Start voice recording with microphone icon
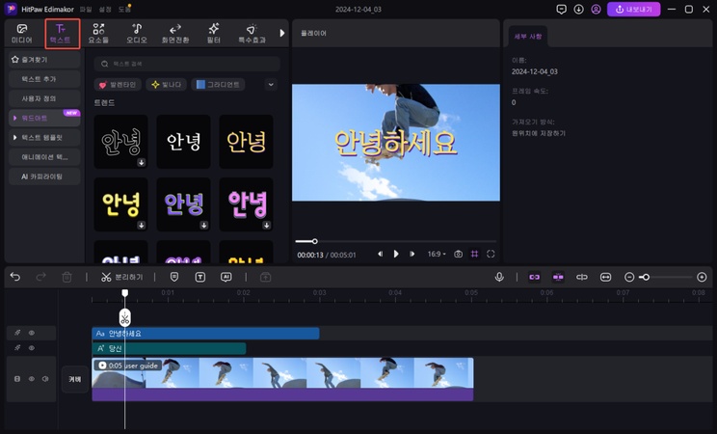Screen dimensions: 717x434 [x=499, y=277]
